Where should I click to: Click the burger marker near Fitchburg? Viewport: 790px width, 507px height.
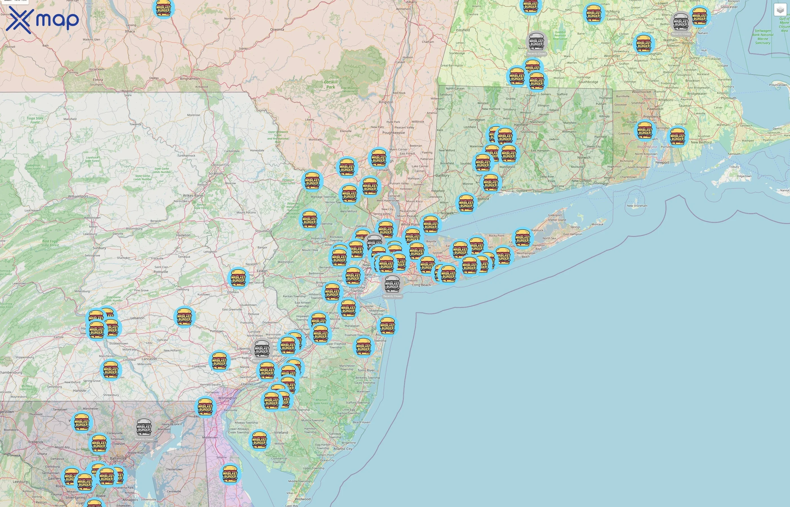coord(594,13)
